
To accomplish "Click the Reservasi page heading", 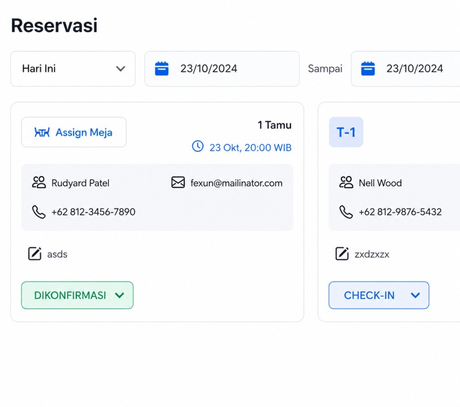I will [x=54, y=25].
